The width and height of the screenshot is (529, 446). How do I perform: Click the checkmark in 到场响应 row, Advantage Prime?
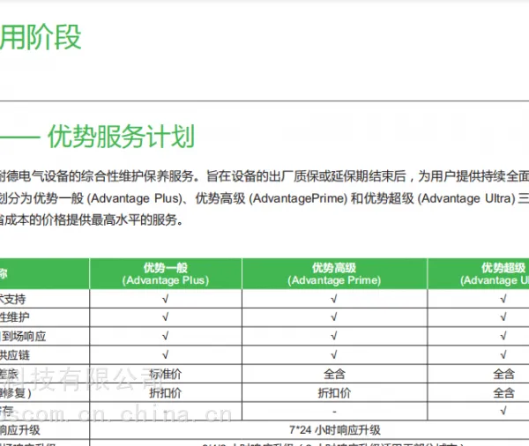pyautogui.click(x=334, y=336)
